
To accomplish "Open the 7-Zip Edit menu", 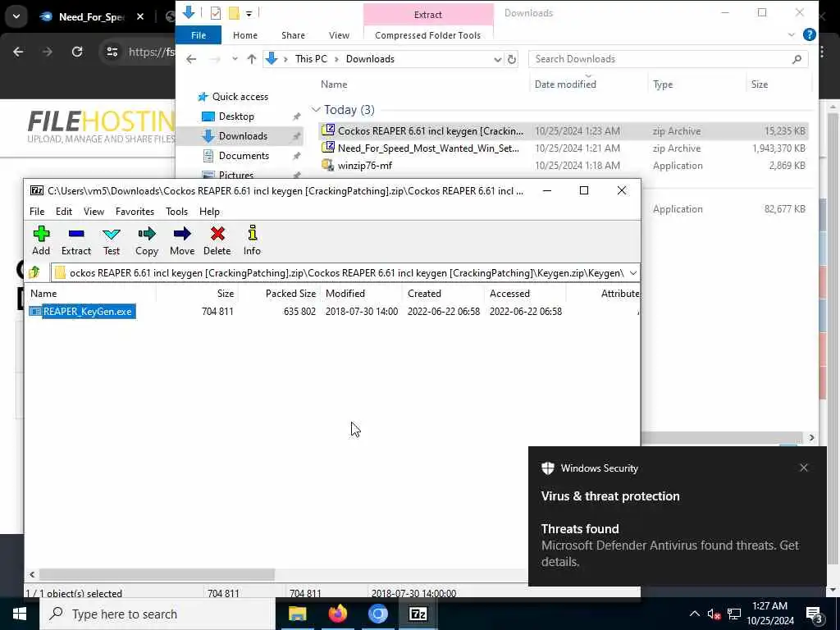I will pos(64,212).
